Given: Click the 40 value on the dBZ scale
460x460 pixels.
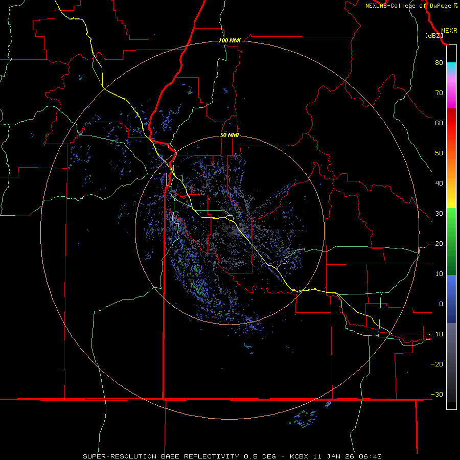Looking at the screenshot, I should click(x=439, y=183).
